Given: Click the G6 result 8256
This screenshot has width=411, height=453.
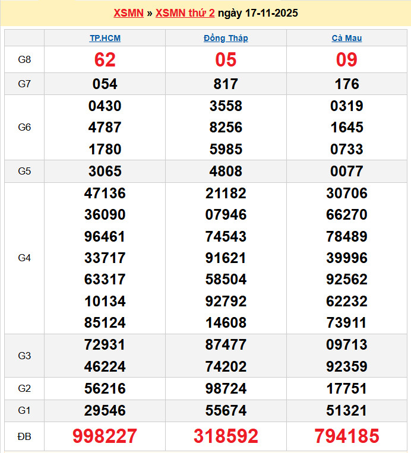Looking at the screenshot, I should 226,128.
